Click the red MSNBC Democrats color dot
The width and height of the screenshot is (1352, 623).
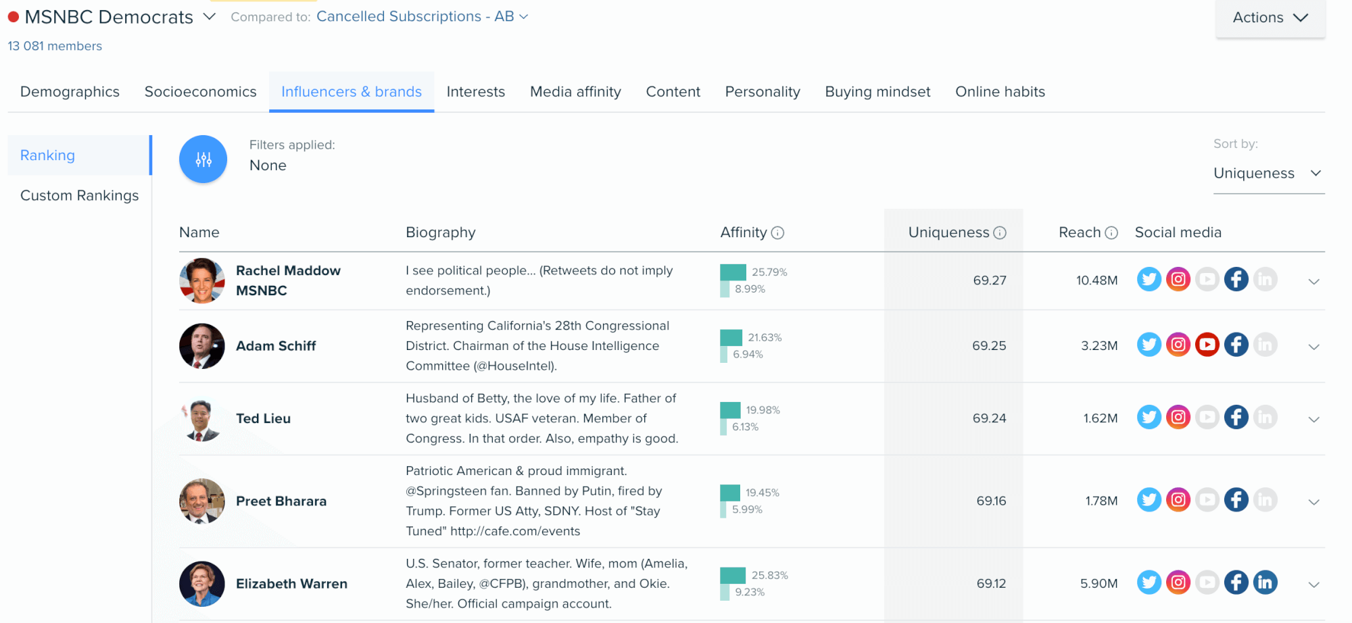13,17
